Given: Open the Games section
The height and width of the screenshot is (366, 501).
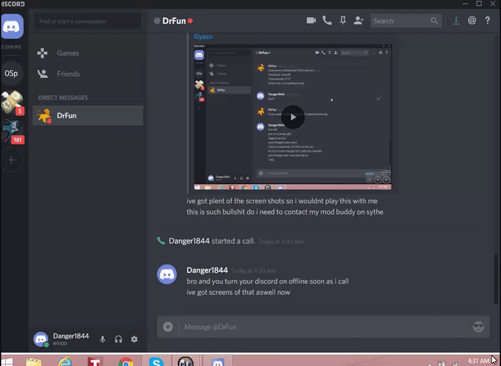Looking at the screenshot, I should click(x=88, y=53).
